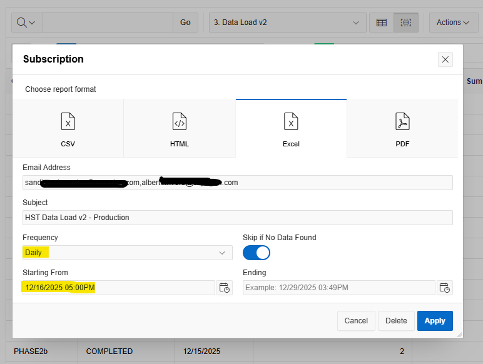The height and width of the screenshot is (364, 483).
Task: Click the Apply button
Action: pos(435,321)
